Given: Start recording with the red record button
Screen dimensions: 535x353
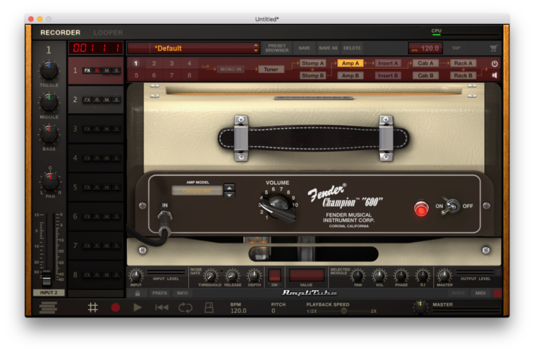Looking at the screenshot, I should [x=116, y=308].
